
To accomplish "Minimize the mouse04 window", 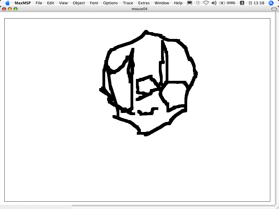I will pos(10,9).
